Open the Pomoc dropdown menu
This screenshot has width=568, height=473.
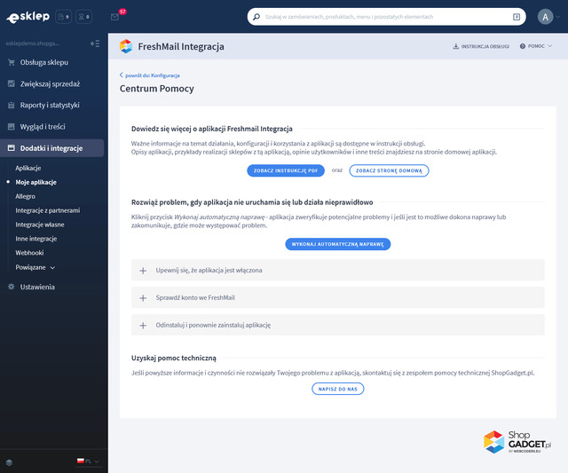coord(536,46)
